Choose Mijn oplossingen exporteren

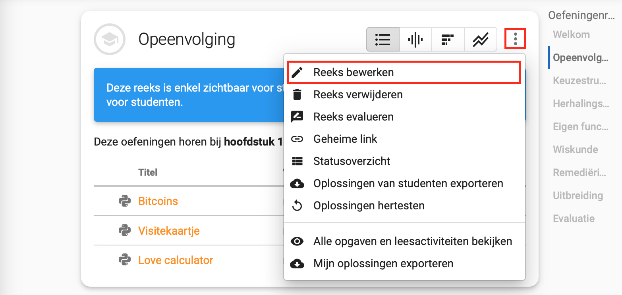tap(404, 263)
